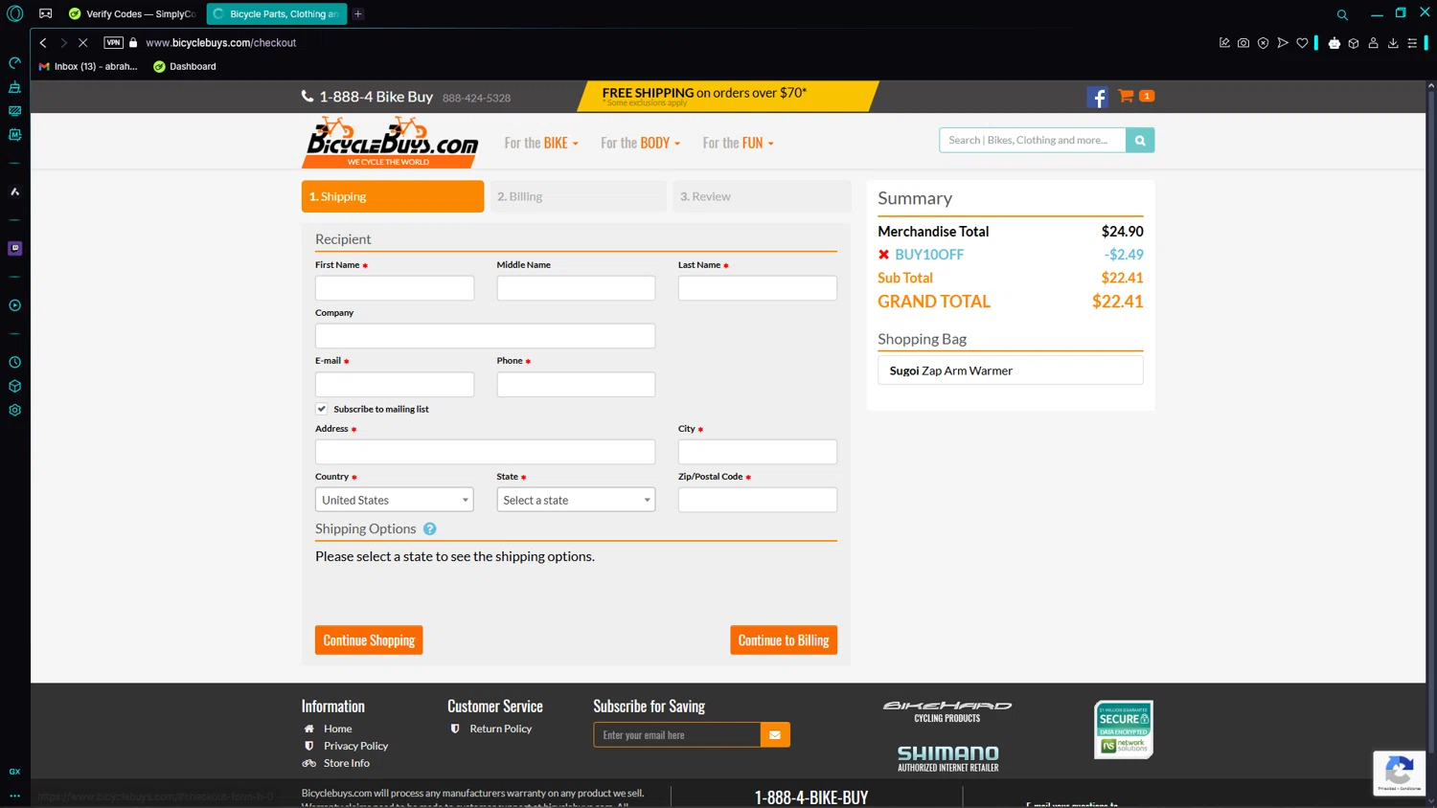Viewport: 1437px width, 808px height.
Task: Open Privacy Policy footer link
Action: [x=355, y=746]
